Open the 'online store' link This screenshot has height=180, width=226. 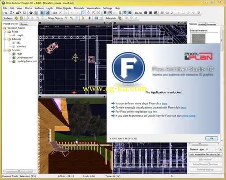[188, 116]
